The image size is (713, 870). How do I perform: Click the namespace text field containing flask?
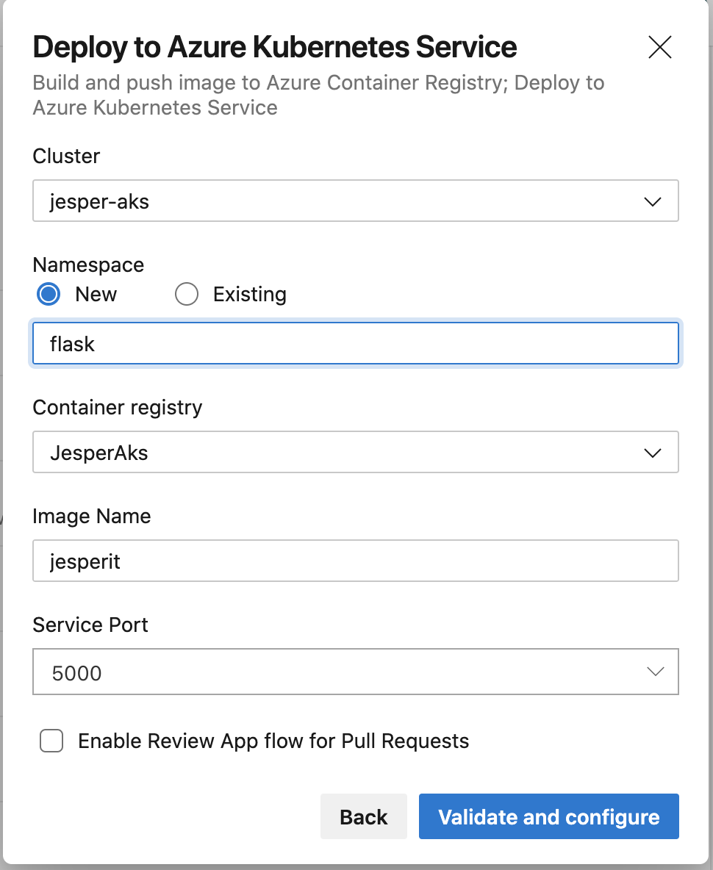pos(355,343)
